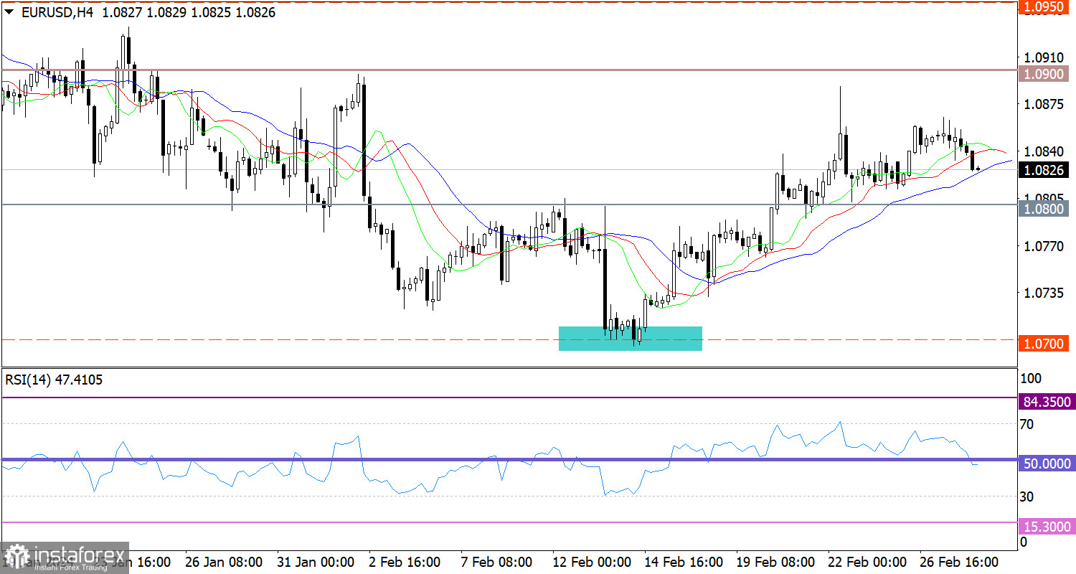This screenshot has height=574, width=1076.
Task: Click the 50.0000 RSI midline tag
Action: coord(1046,464)
